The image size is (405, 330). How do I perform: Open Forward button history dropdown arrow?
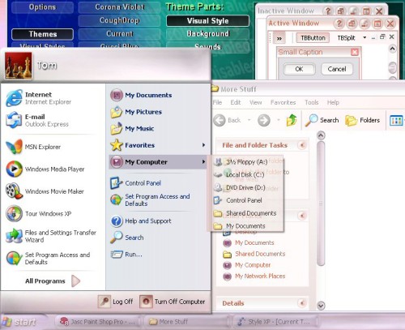pyautogui.click(x=278, y=120)
